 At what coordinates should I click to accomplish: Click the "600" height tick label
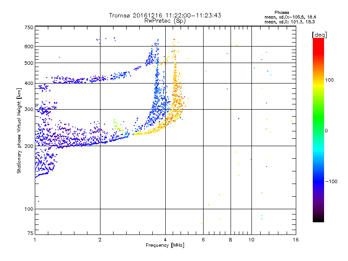pos(29,47)
